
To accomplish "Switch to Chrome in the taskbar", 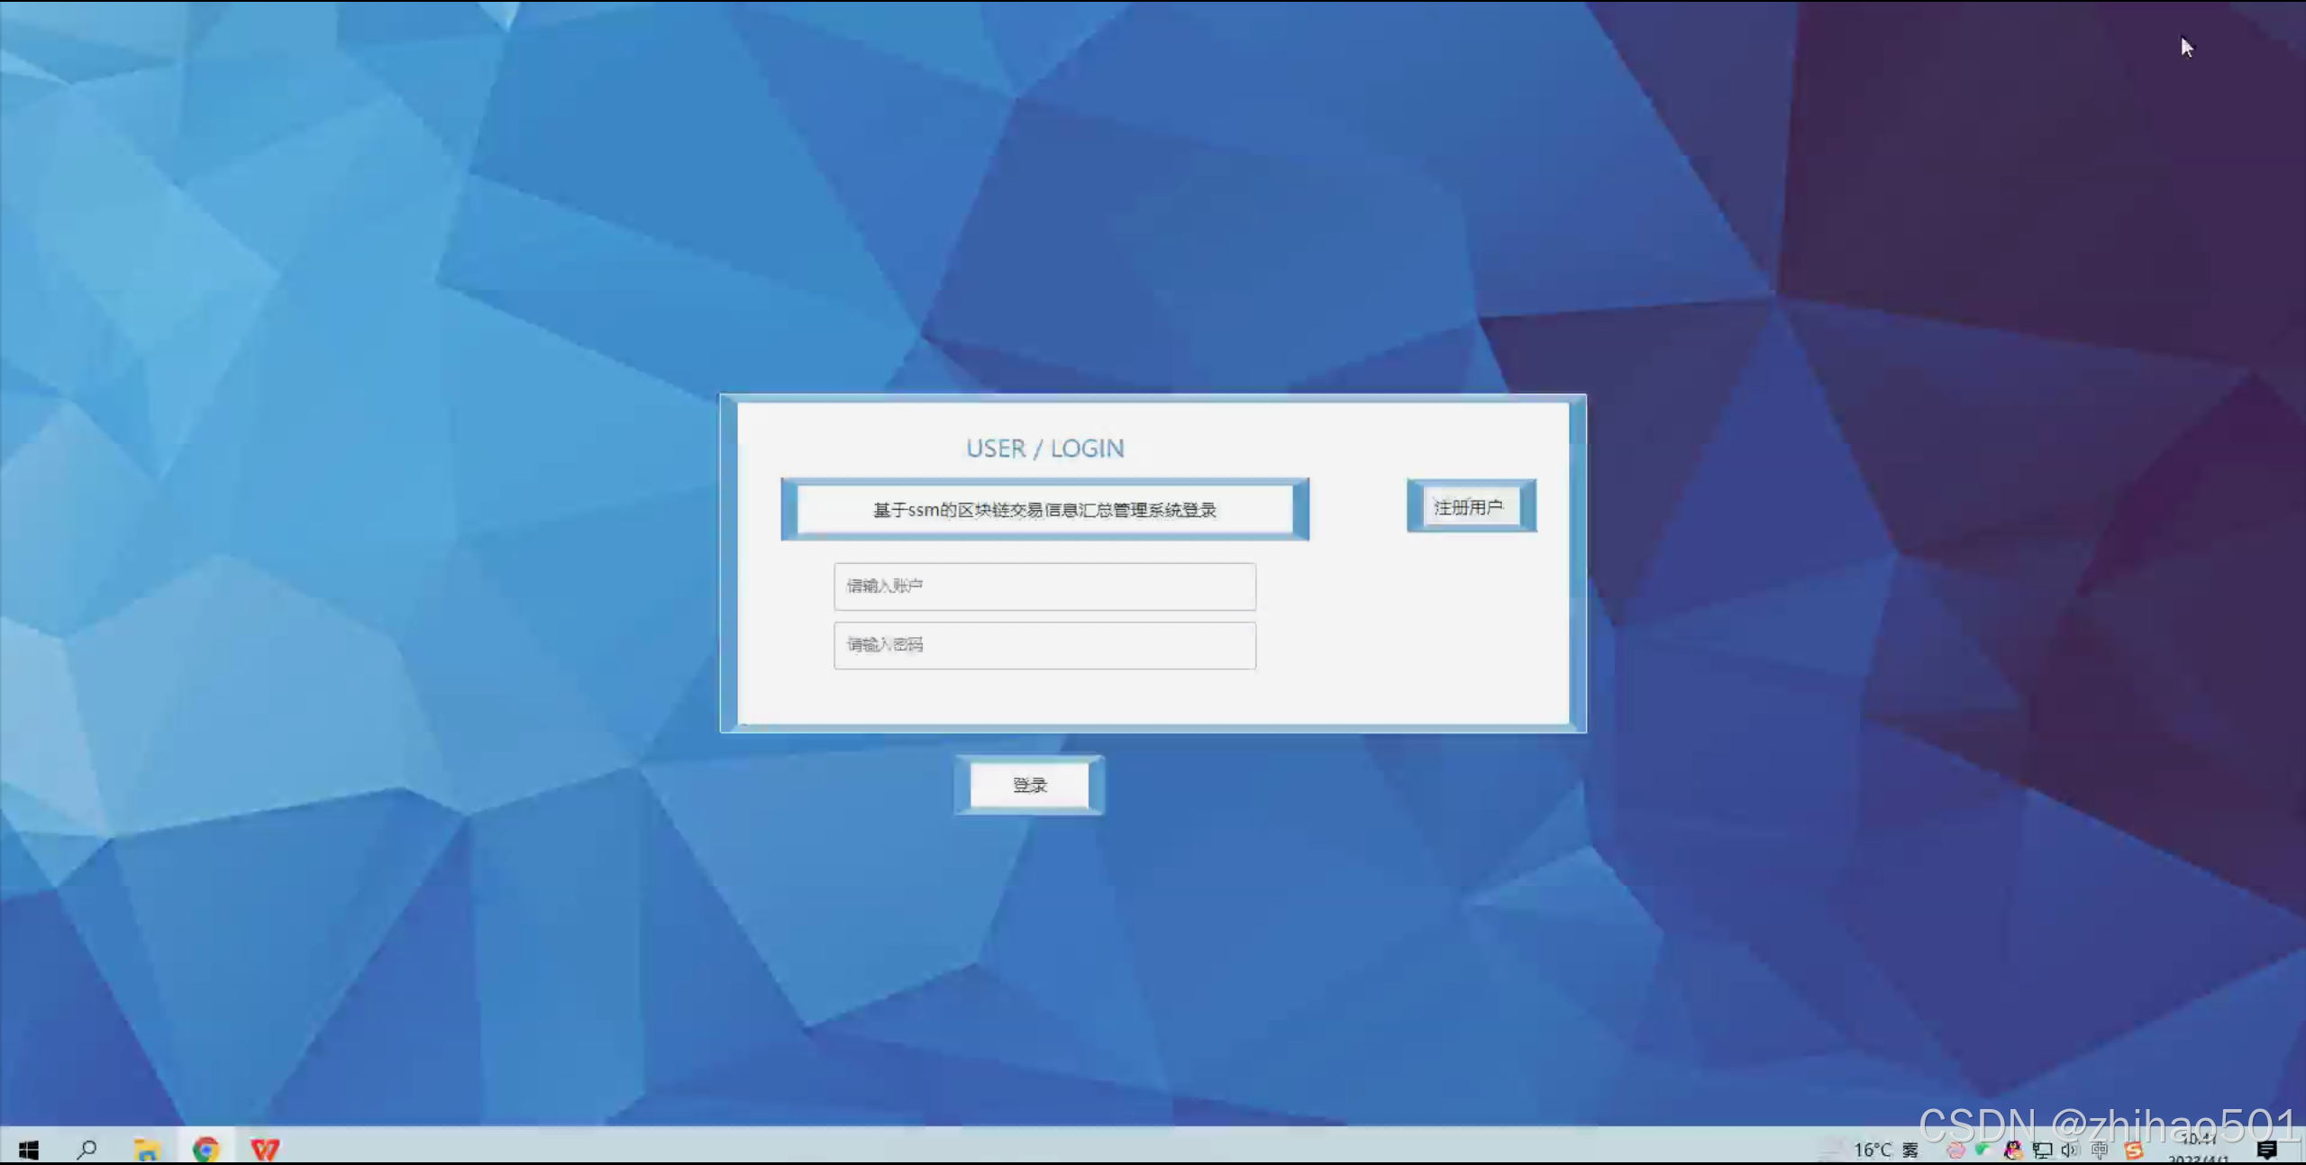I will (205, 1150).
